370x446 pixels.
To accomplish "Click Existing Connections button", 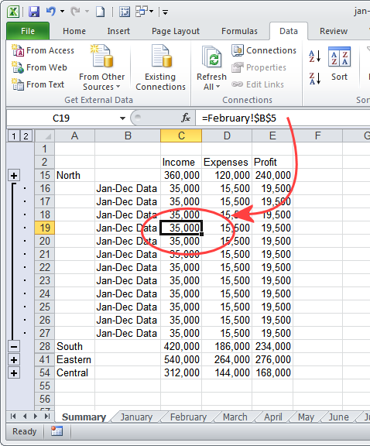I will point(160,67).
